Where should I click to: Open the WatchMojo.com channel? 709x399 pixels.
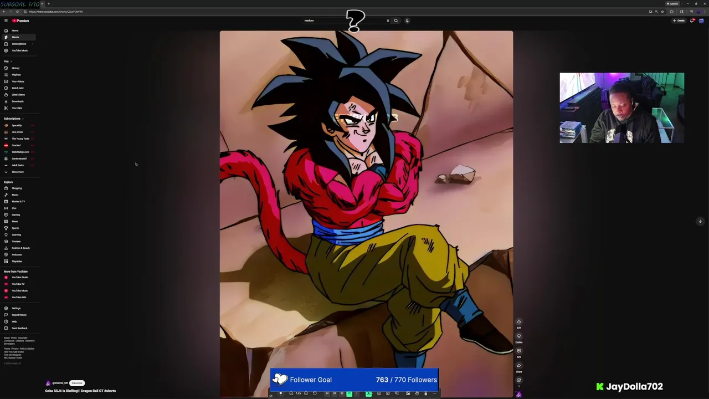20,152
